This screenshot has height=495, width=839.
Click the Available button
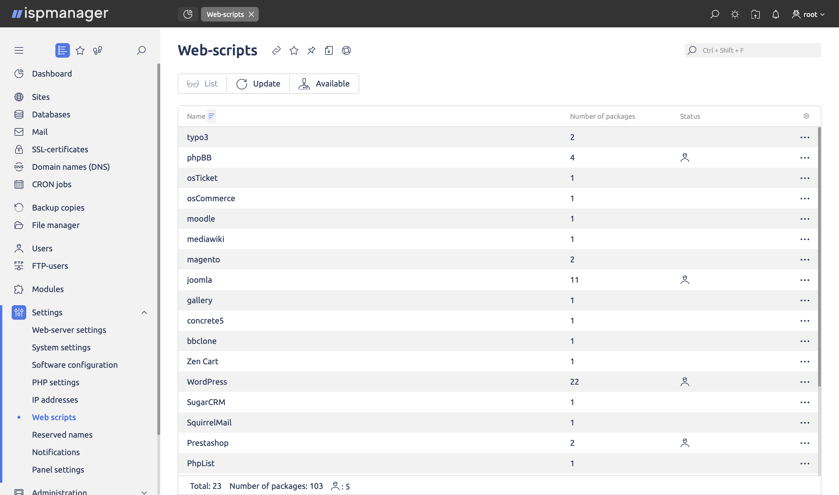click(325, 84)
